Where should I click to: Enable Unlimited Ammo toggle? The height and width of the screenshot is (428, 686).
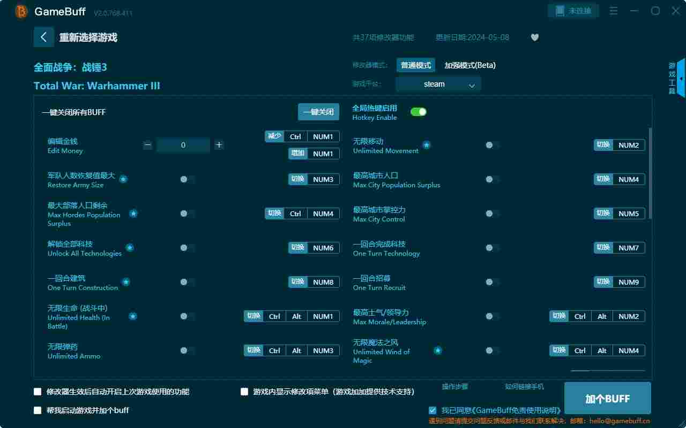187,350
